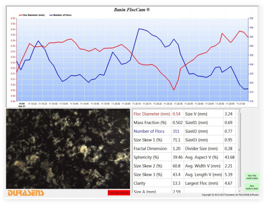This screenshot has height=204, width=266.
Task: Click the Size01 value 0.69
Action: click(x=229, y=122)
